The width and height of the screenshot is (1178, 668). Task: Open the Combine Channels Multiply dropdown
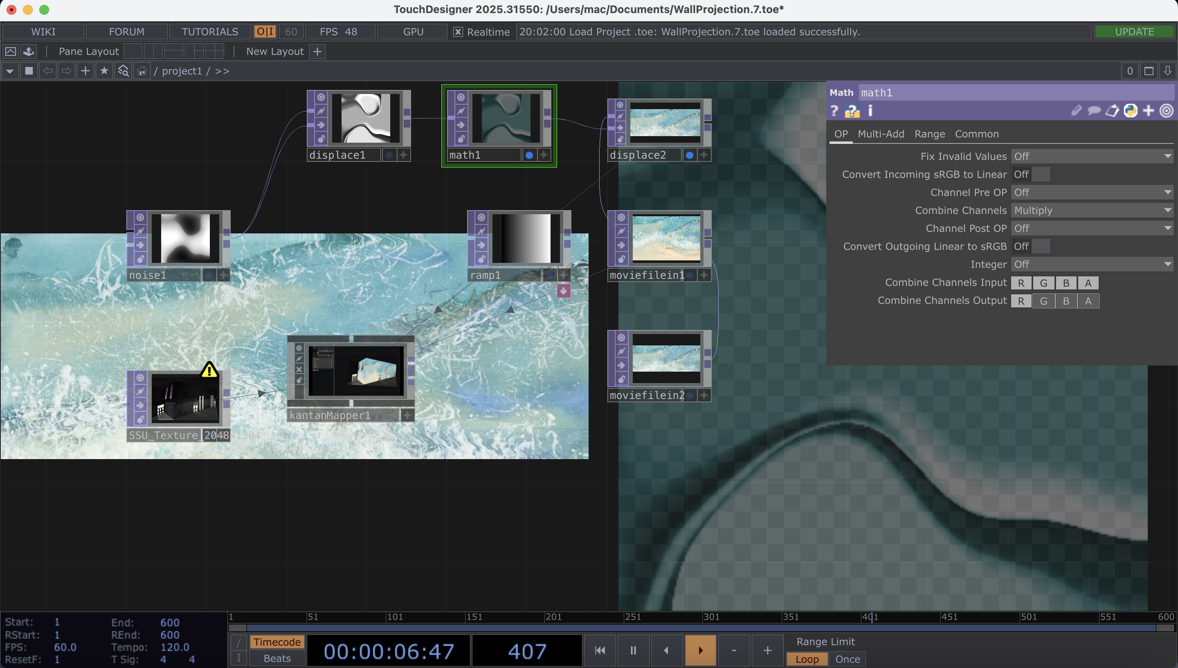[x=1092, y=210]
